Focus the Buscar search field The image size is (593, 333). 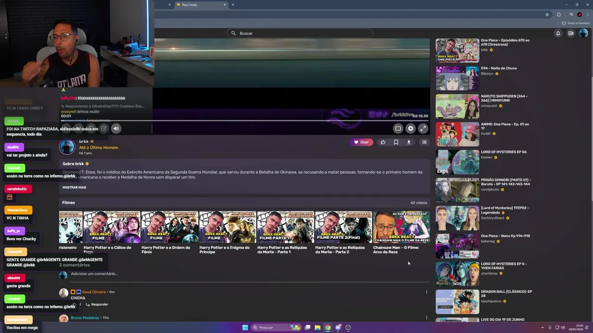(x=300, y=33)
